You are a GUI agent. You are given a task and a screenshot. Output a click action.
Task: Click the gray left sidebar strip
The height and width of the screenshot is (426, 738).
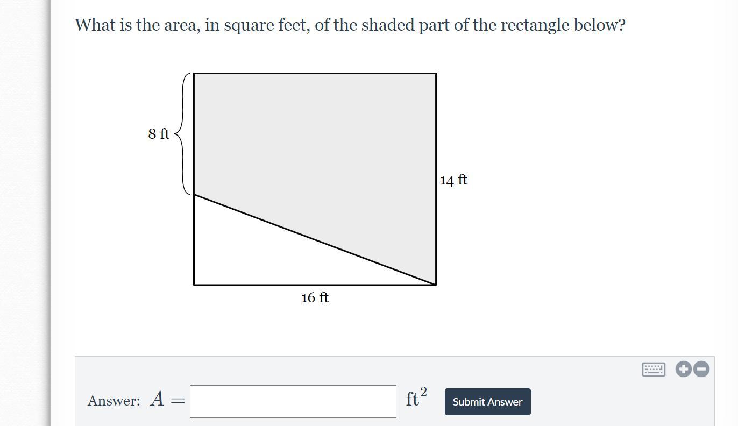coord(25,213)
